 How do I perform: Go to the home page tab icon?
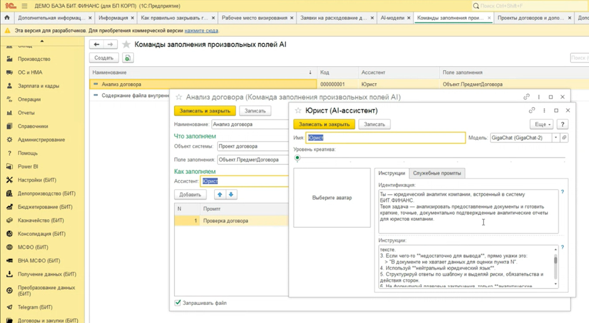click(x=7, y=18)
